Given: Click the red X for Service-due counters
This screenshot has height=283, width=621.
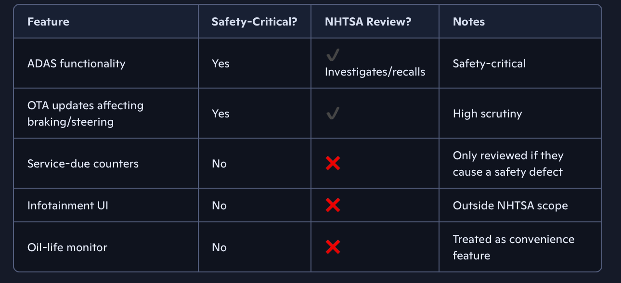Looking at the screenshot, I should point(333,164).
